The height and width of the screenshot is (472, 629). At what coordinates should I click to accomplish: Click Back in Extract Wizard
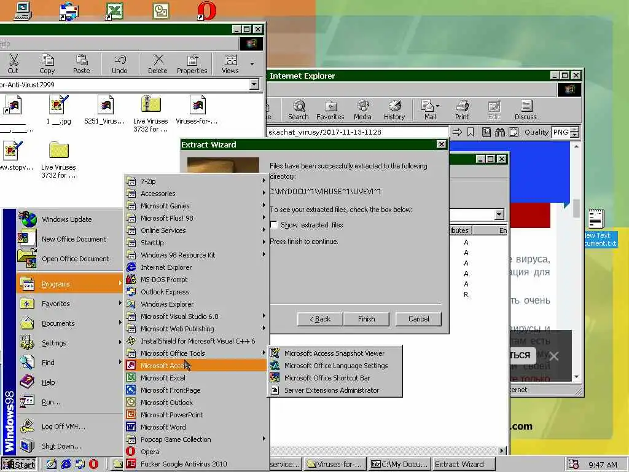pyautogui.click(x=319, y=319)
